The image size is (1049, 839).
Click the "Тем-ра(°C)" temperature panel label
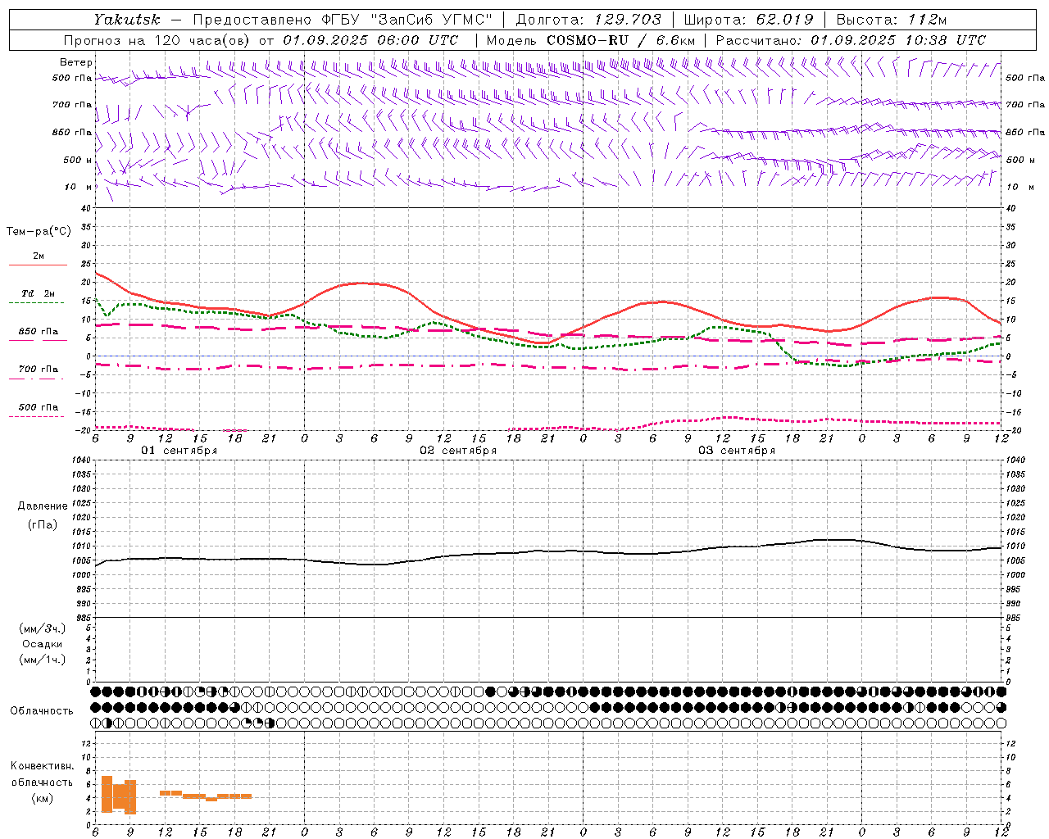39,232
